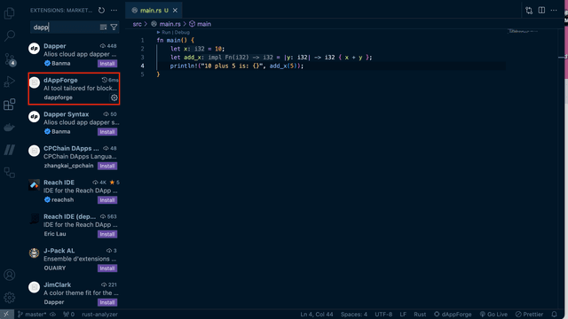The width and height of the screenshot is (568, 319).
Task: Click the Debug code lens link
Action: pos(182,33)
